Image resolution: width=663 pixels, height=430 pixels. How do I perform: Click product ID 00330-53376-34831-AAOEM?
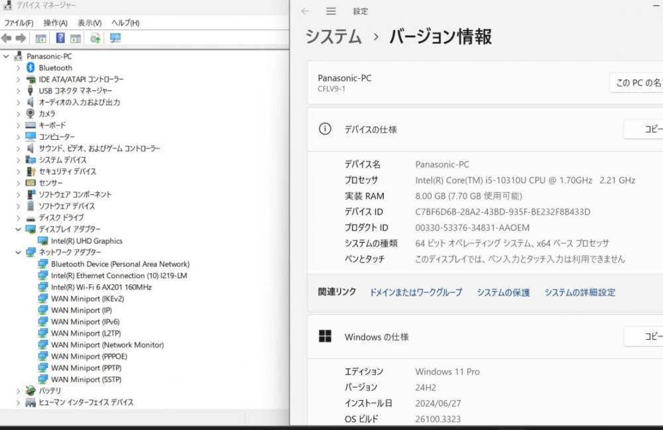pos(472,228)
